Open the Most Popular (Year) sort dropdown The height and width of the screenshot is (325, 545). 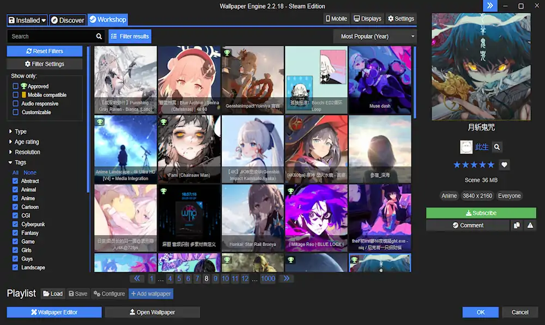click(375, 36)
